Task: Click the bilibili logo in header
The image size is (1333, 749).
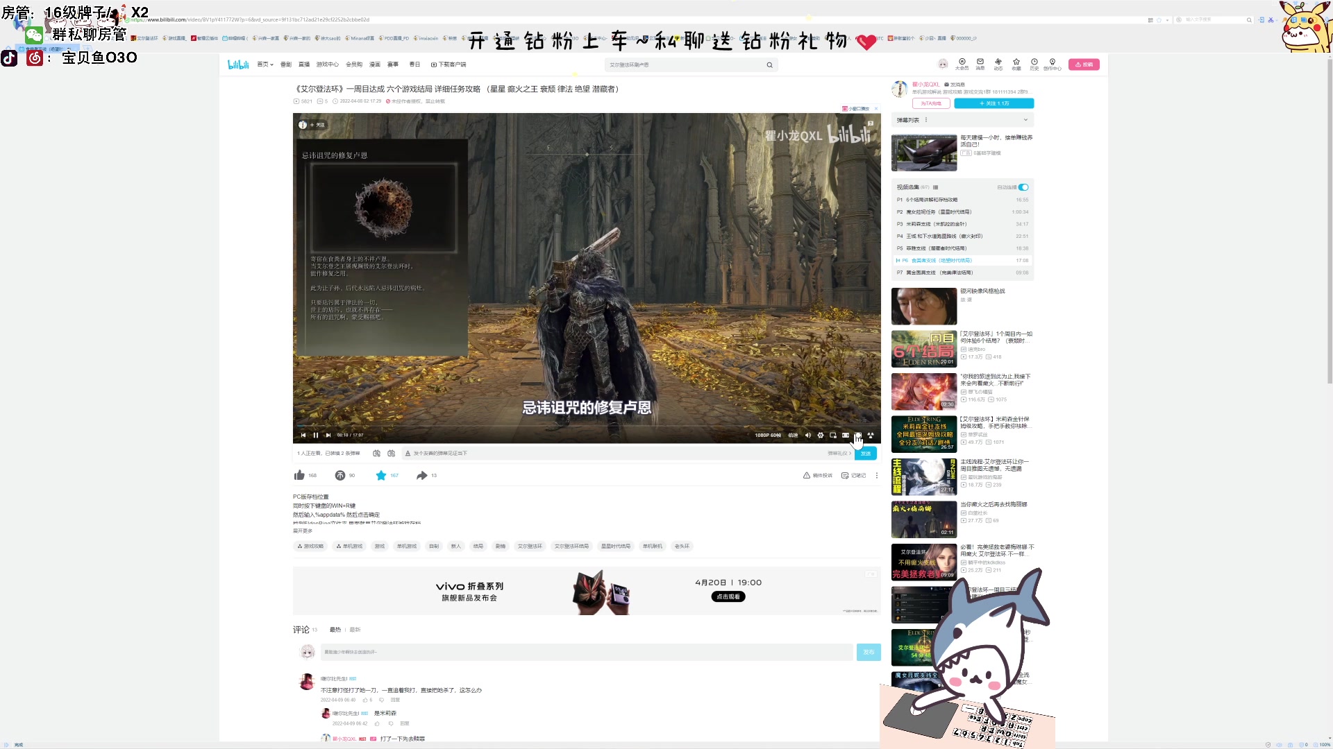Action: (x=238, y=64)
